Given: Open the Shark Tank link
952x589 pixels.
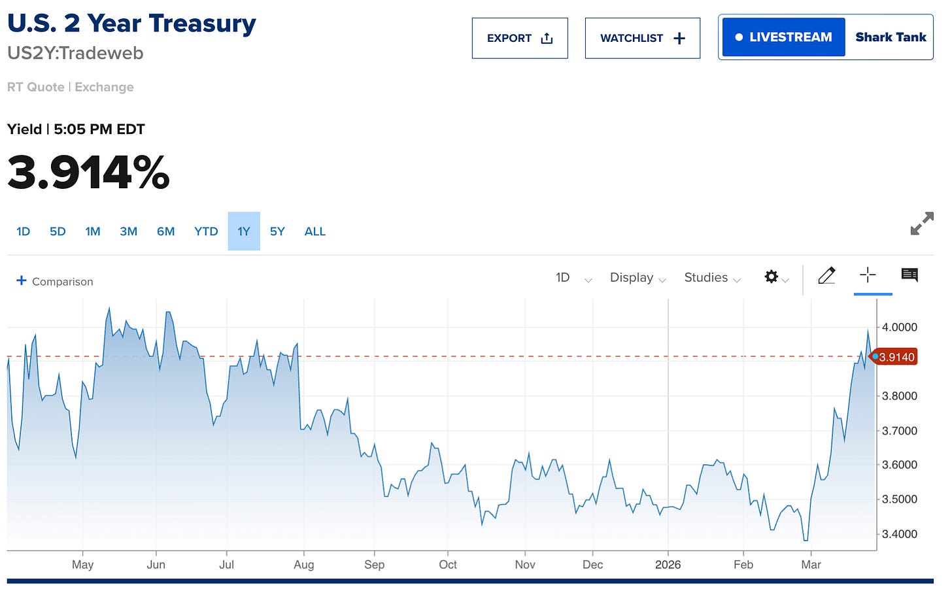Looking at the screenshot, I should pyautogui.click(x=890, y=37).
